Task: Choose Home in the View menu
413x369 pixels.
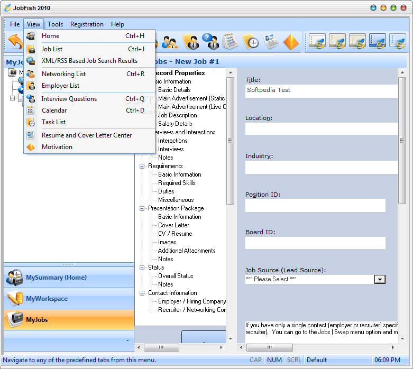Action: click(89, 36)
